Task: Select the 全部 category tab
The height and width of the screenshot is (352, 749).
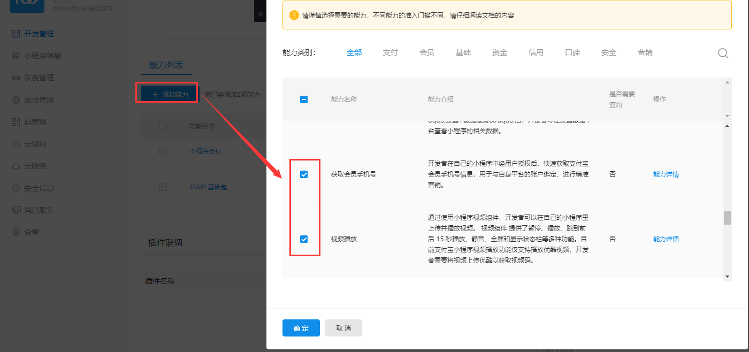Action: click(x=354, y=52)
